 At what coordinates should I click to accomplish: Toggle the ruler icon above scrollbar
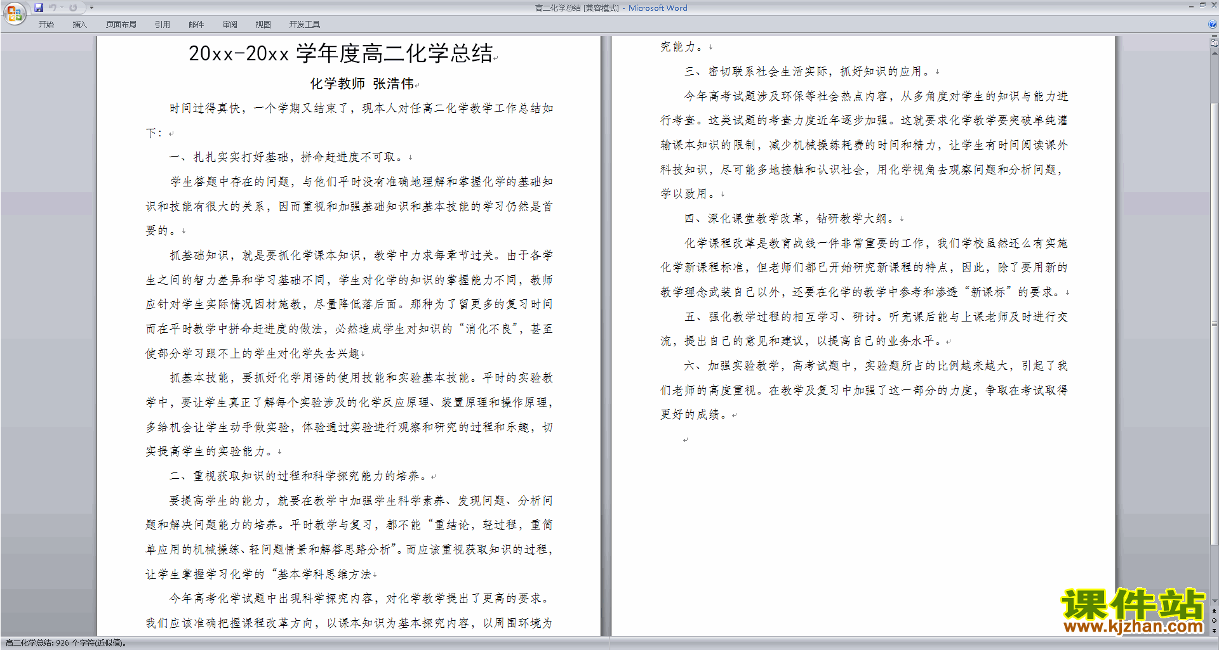[x=1215, y=44]
